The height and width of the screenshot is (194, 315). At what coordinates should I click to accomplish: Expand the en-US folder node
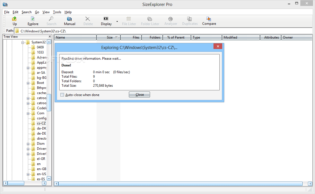(28, 174)
